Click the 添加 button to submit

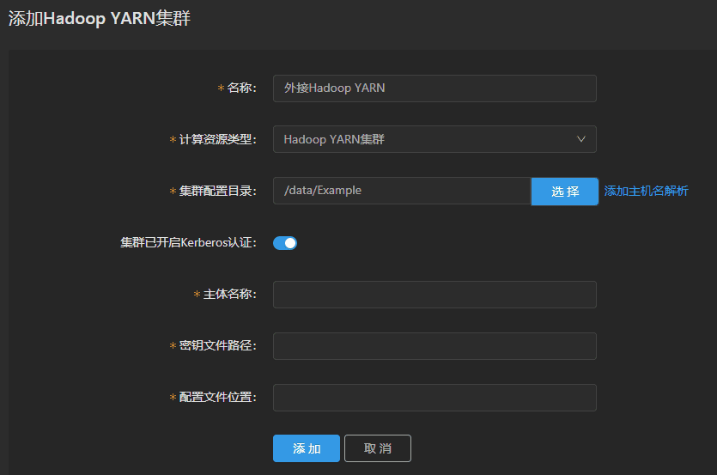coord(306,448)
